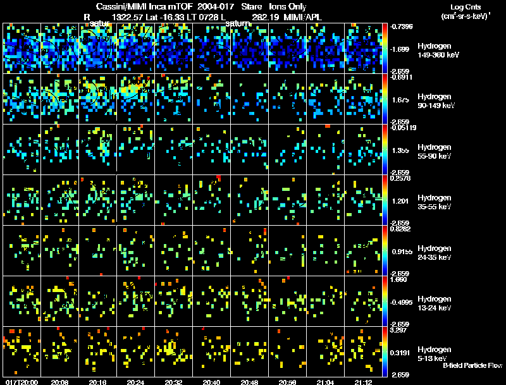506x385 pixels.
Task: Click the 20:24 time axis label
Action: click(135, 382)
